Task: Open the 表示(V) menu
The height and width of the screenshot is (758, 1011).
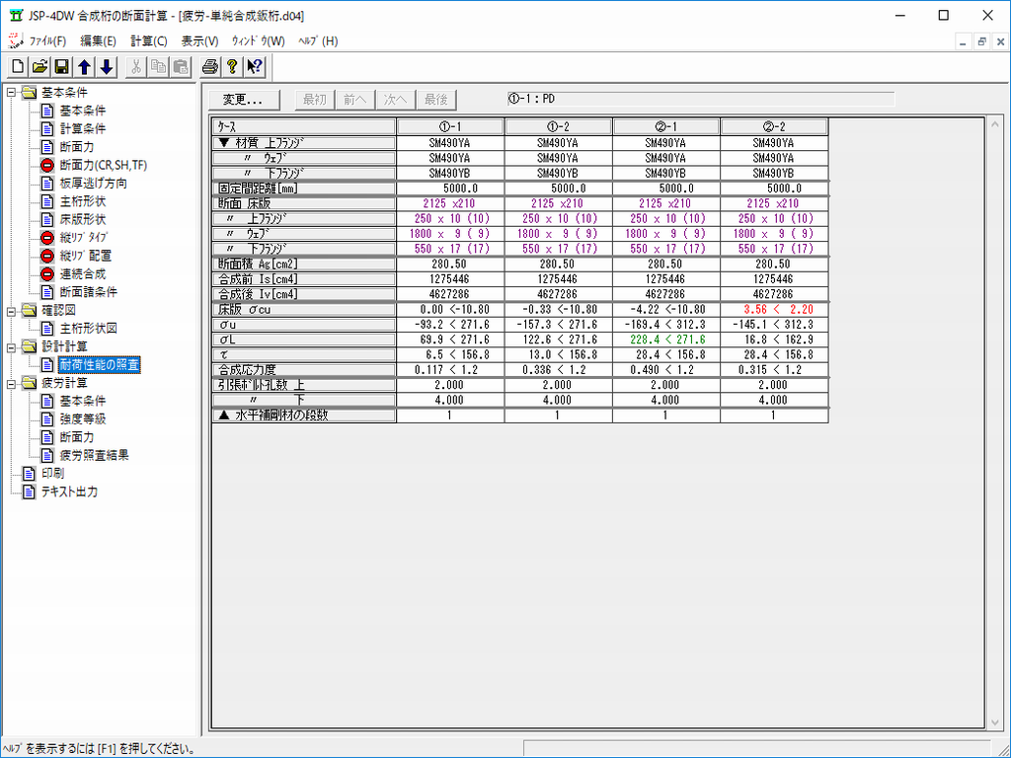Action: (199, 41)
